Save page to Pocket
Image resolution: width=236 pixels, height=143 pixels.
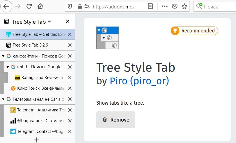point(174,6)
